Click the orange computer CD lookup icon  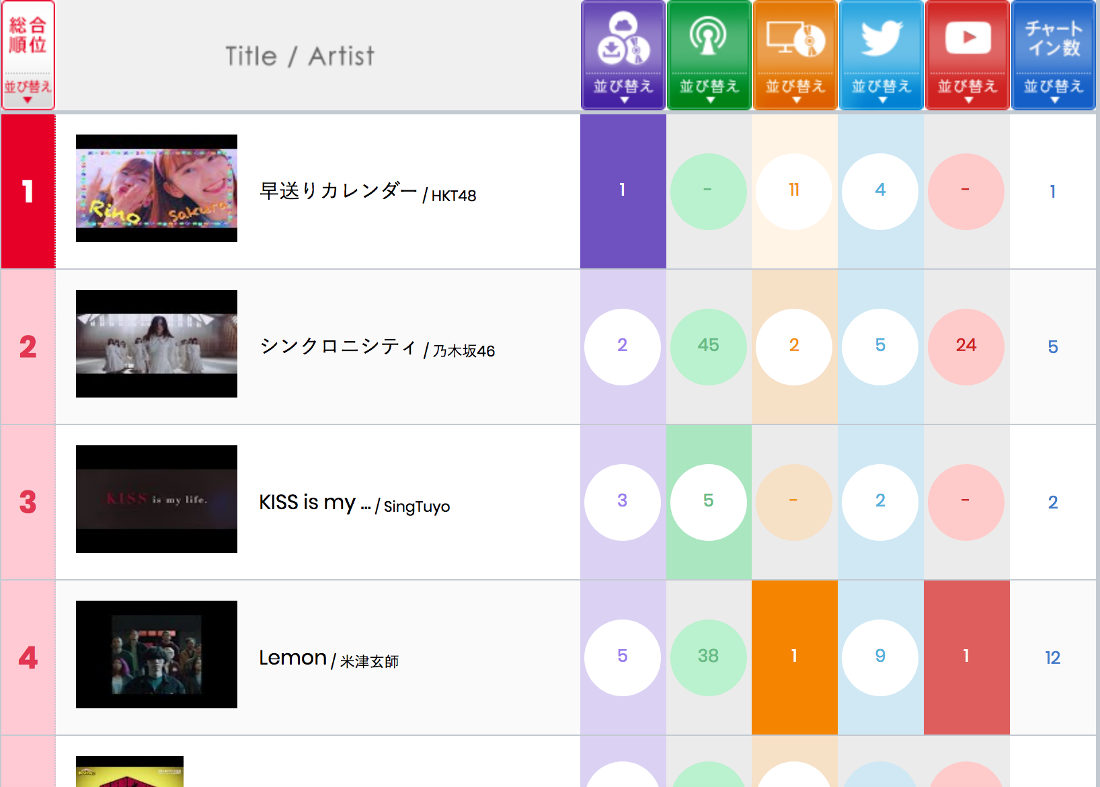pyautogui.click(x=795, y=39)
